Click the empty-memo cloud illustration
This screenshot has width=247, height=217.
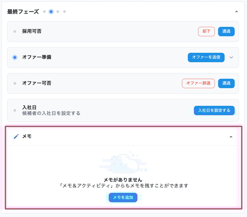[124, 164]
